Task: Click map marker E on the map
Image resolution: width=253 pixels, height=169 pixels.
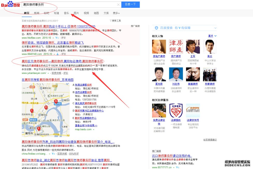Action: (39, 129)
